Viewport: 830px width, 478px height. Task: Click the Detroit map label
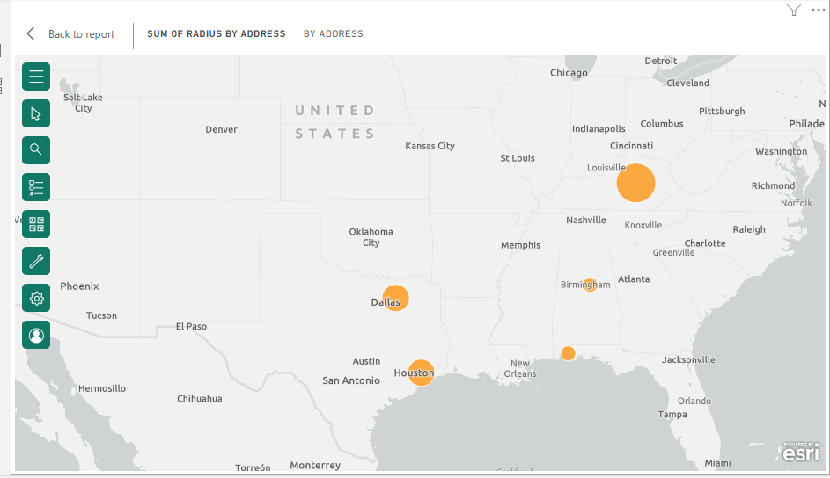(661, 61)
